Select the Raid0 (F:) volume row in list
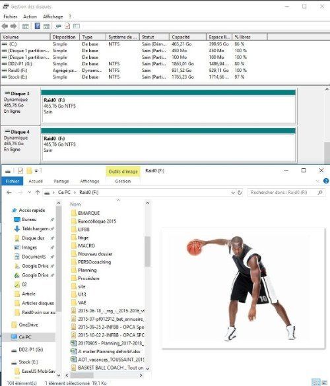Screen dimensions: 330x386 (134, 70)
